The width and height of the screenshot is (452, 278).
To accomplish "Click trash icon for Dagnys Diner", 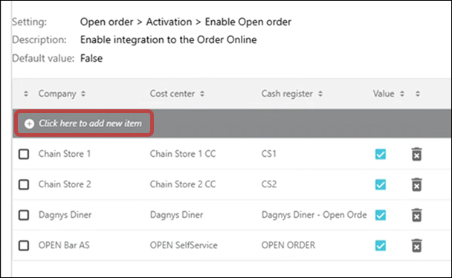I will coord(416,216).
